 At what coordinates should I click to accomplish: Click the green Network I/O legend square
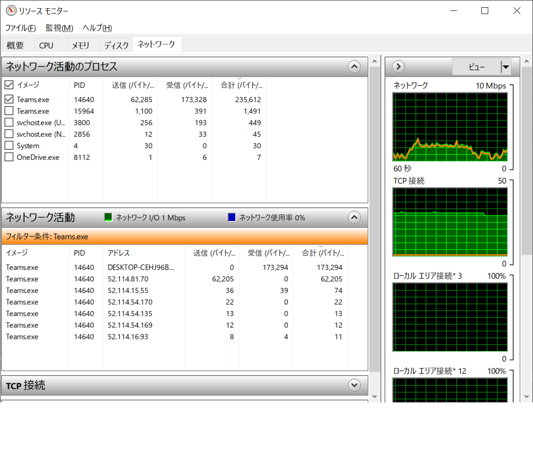point(108,217)
